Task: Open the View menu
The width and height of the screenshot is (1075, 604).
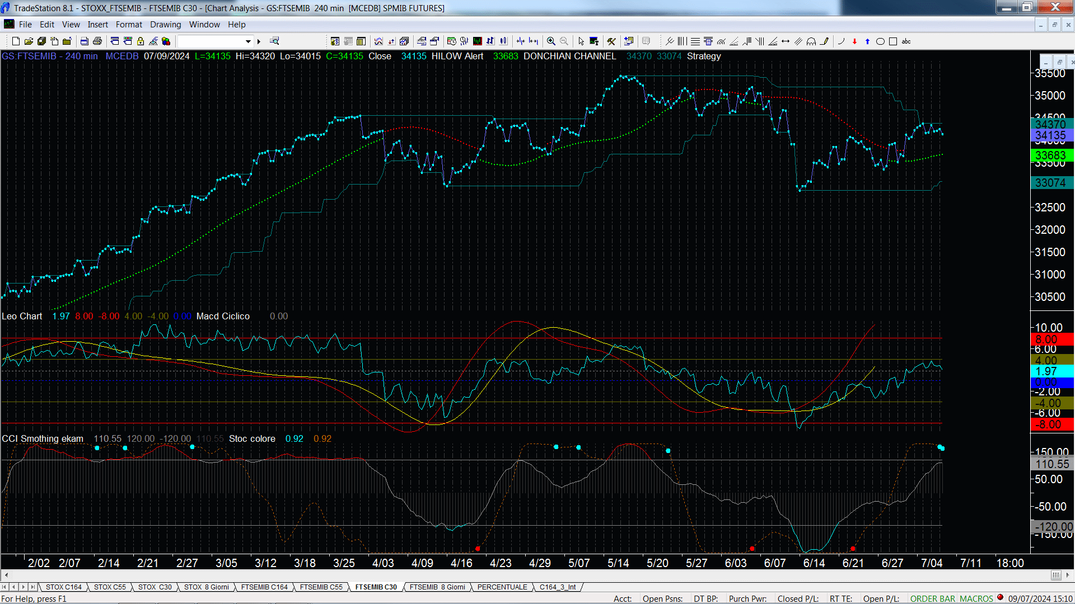Action: coord(71,25)
